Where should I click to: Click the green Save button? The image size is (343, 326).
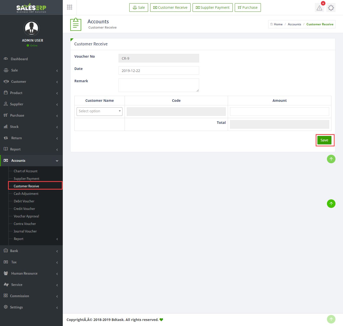tap(324, 140)
